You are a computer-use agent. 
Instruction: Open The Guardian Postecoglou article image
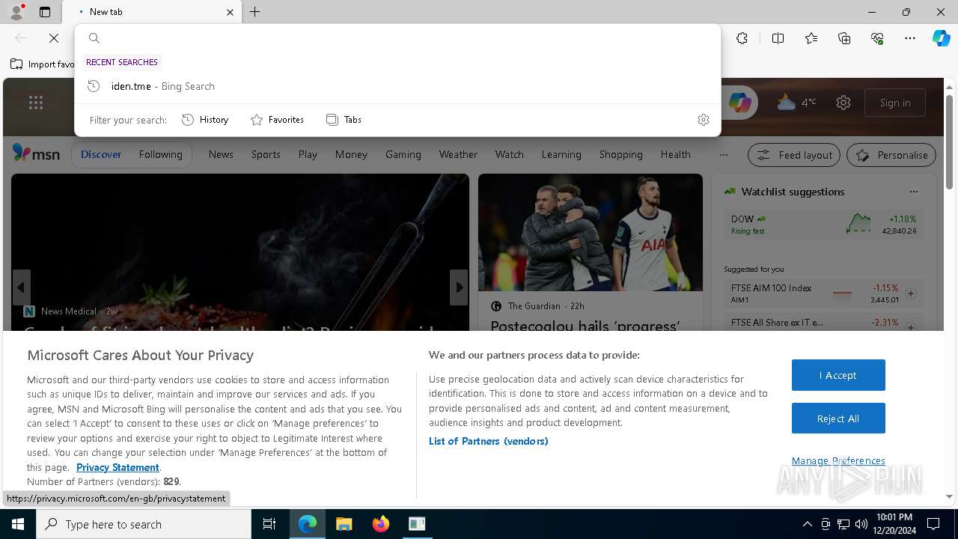[x=591, y=232]
